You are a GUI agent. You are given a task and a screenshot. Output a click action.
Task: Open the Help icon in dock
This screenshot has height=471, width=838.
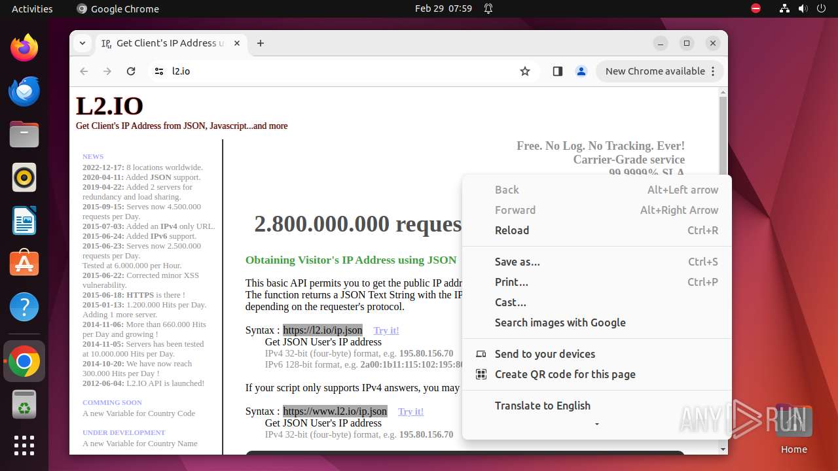pyautogui.click(x=24, y=307)
